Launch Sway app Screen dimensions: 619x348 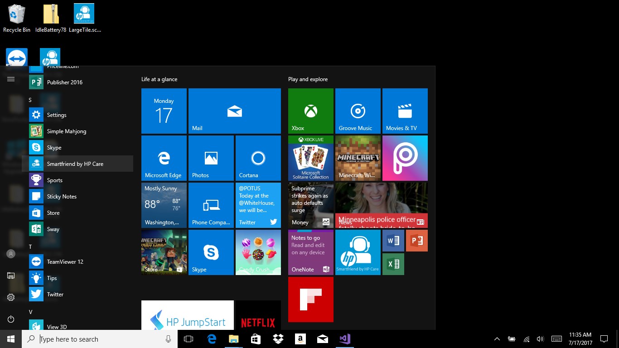(x=77, y=229)
